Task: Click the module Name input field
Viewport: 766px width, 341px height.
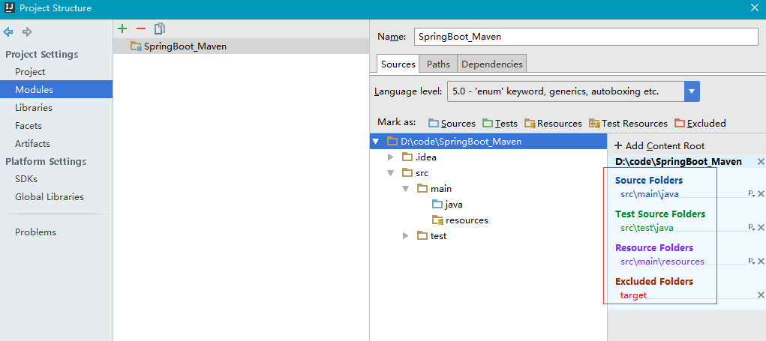Action: [586, 37]
